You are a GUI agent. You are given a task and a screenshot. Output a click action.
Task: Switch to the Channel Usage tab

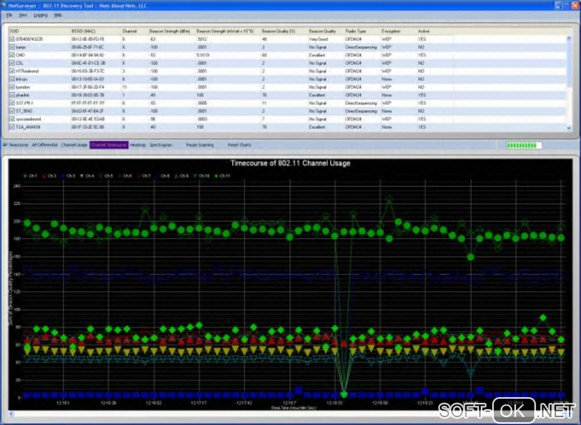pyautogui.click(x=74, y=145)
